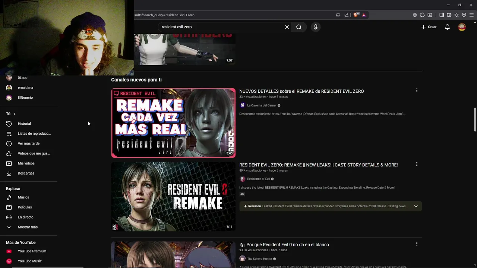Open the Tú section chevron
The height and width of the screenshot is (268, 477).
tap(15, 114)
